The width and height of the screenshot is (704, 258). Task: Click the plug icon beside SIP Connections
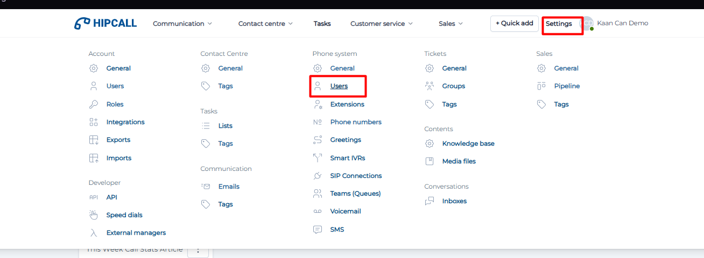318,176
